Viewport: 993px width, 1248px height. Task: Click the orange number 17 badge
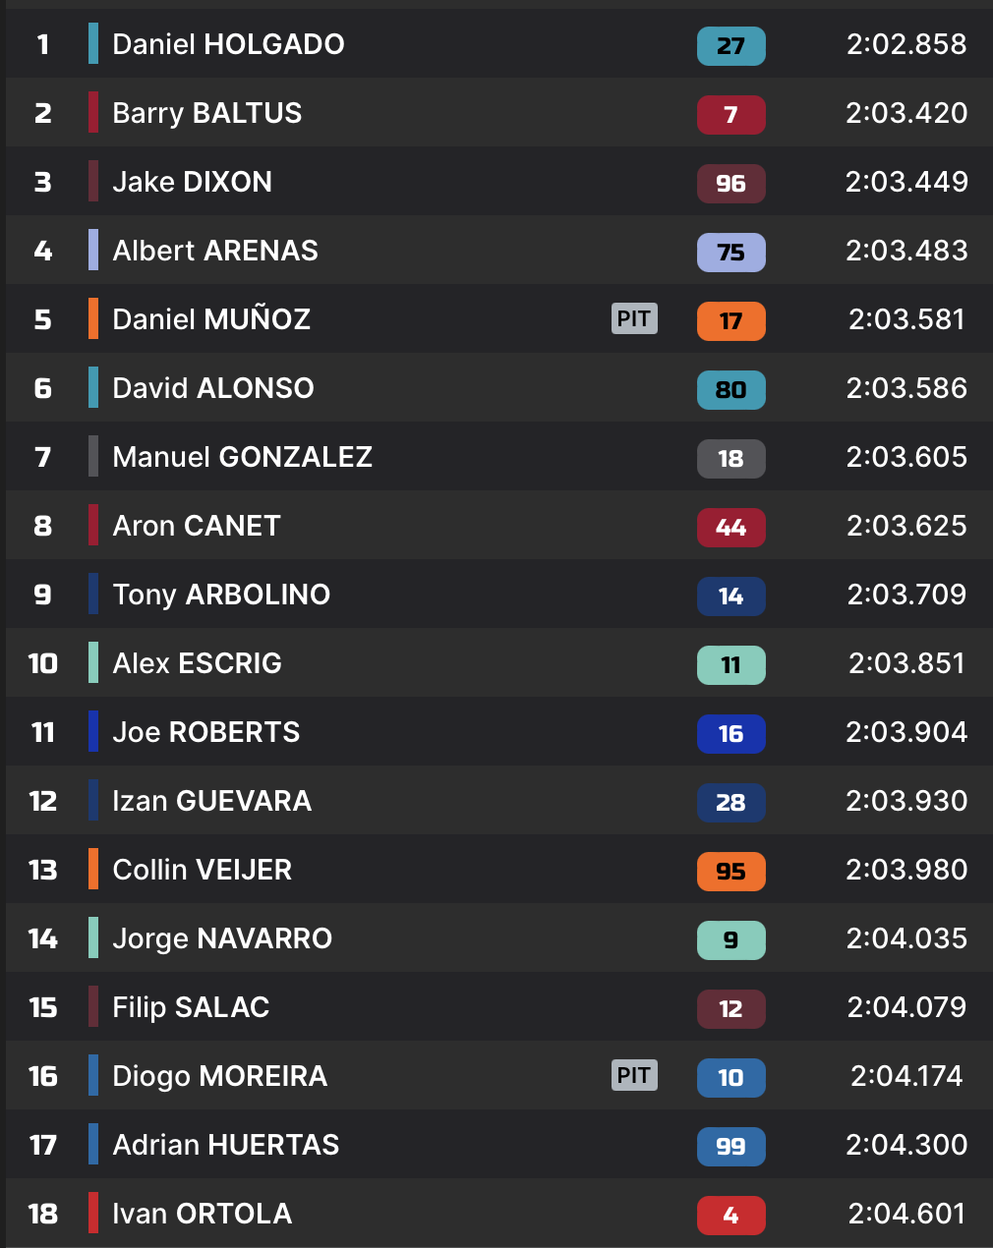point(730,321)
